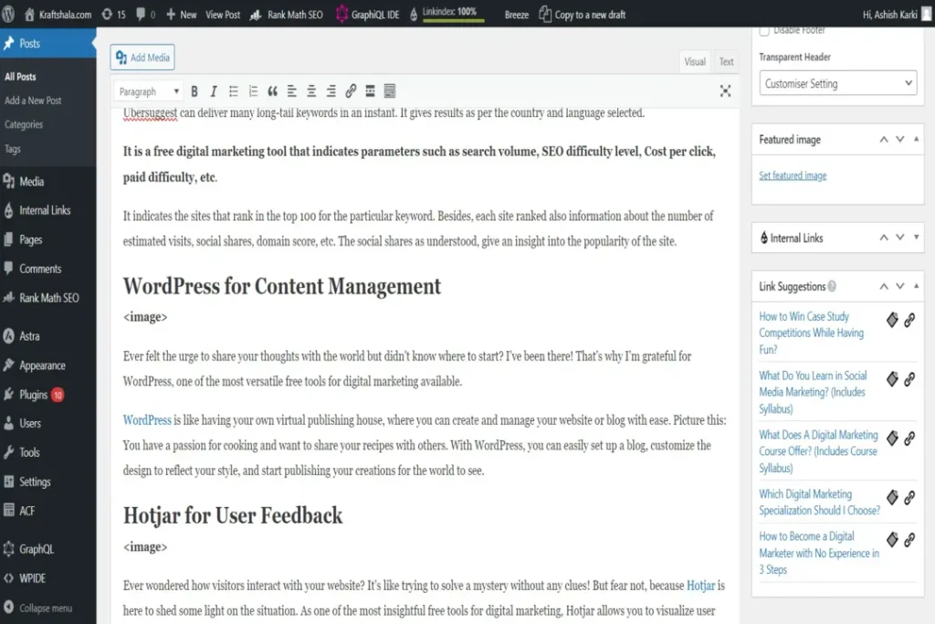Copy link icon for Digital Marketing Course Offer
This screenshot has height=624, width=935.
point(909,439)
